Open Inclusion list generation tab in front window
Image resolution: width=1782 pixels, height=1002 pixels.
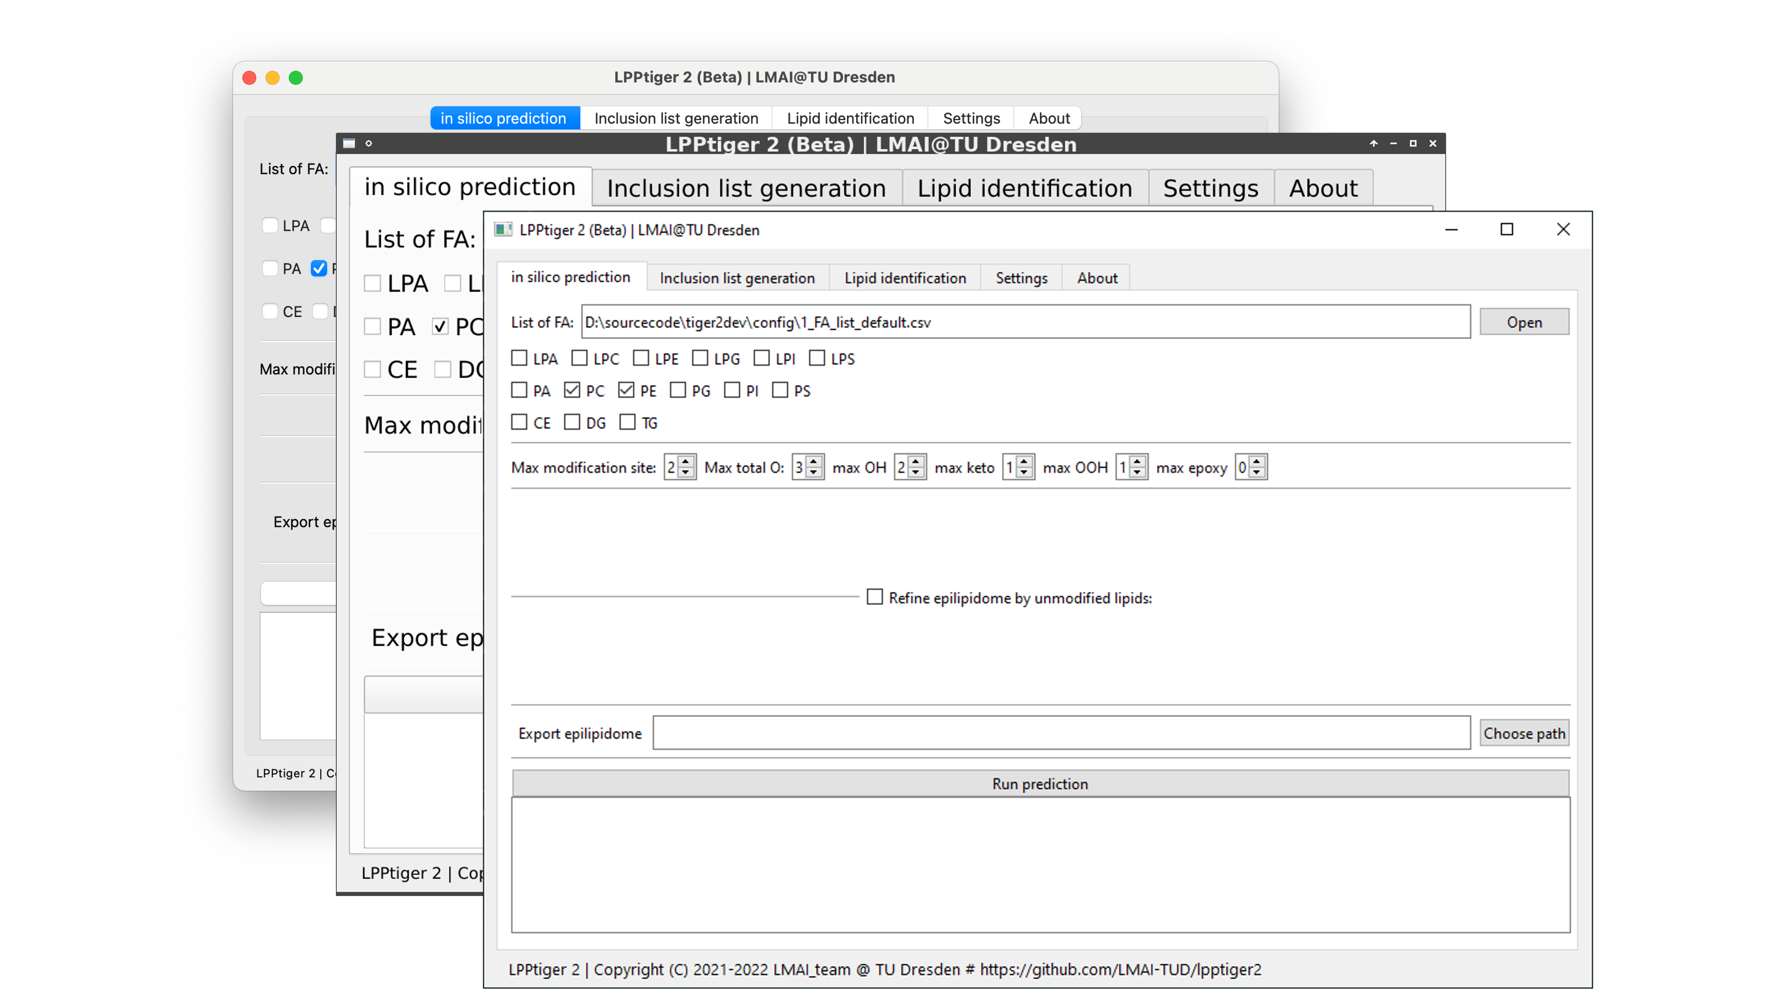(x=737, y=278)
